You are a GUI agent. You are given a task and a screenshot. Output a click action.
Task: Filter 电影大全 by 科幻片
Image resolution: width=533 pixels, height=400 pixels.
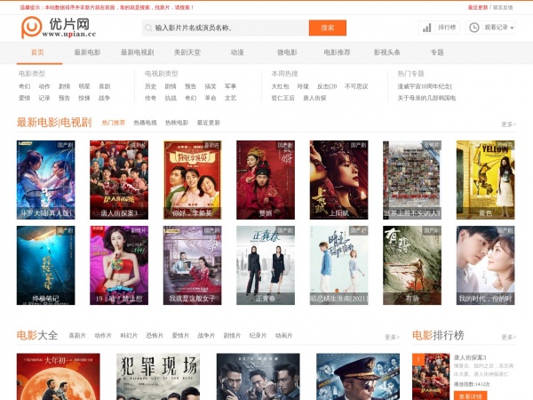click(x=129, y=335)
